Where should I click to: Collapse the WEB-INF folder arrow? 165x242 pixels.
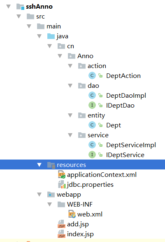[x=50, y=204]
